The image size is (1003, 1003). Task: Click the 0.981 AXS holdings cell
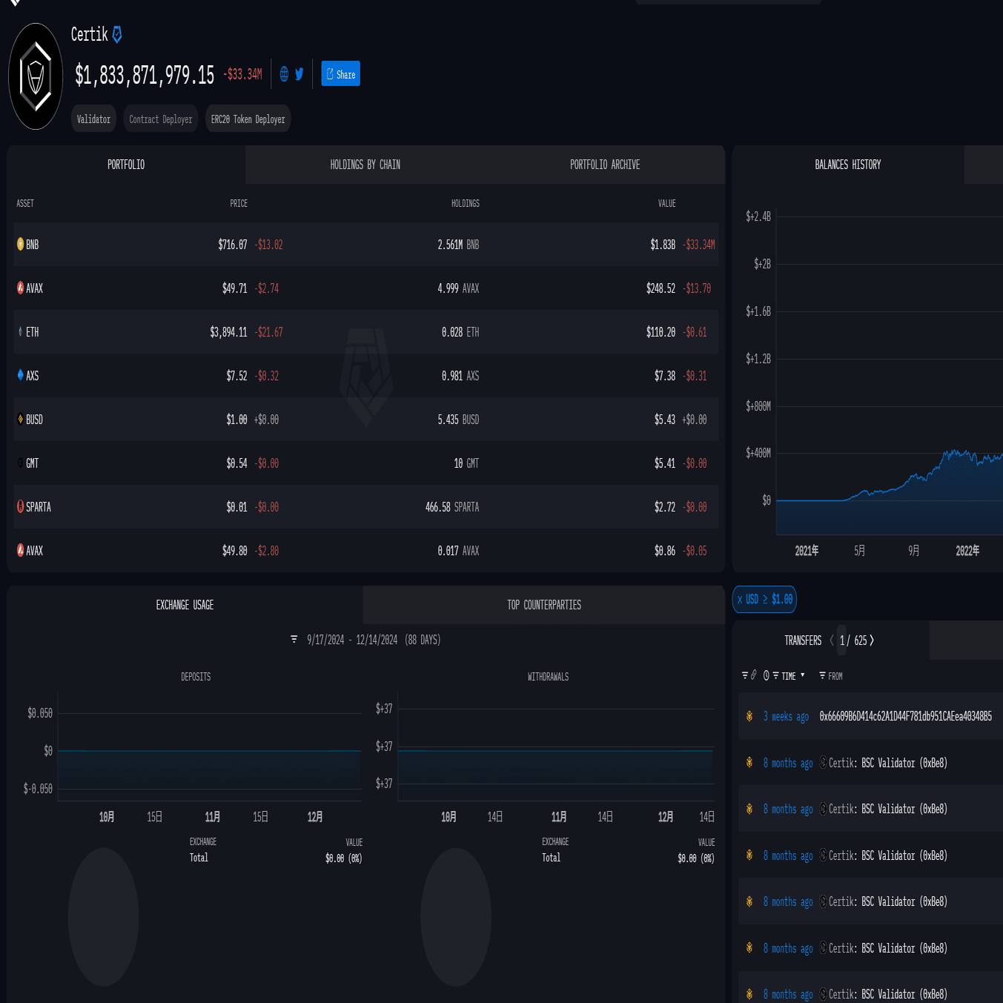(x=460, y=376)
